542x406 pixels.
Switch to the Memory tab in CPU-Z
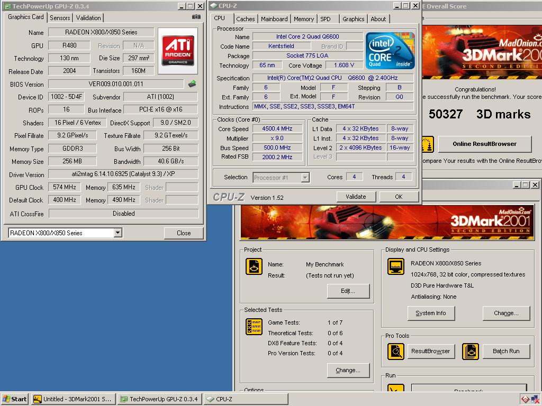(303, 19)
